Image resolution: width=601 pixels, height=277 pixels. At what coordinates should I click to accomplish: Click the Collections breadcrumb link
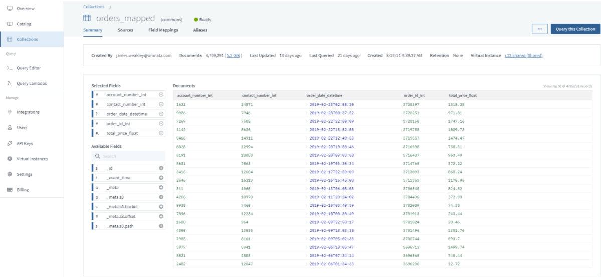tap(94, 7)
